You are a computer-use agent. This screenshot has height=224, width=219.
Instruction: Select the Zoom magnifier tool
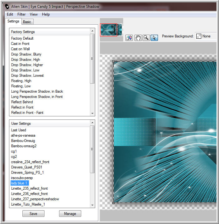(146, 38)
